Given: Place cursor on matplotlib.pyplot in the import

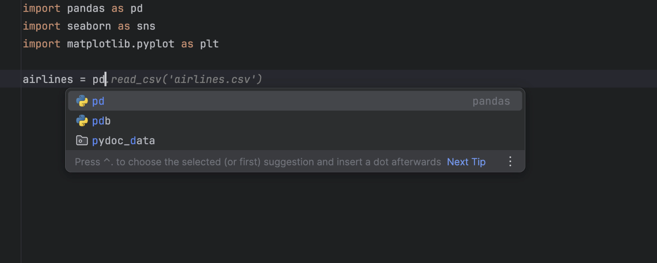Looking at the screenshot, I should click(x=120, y=44).
